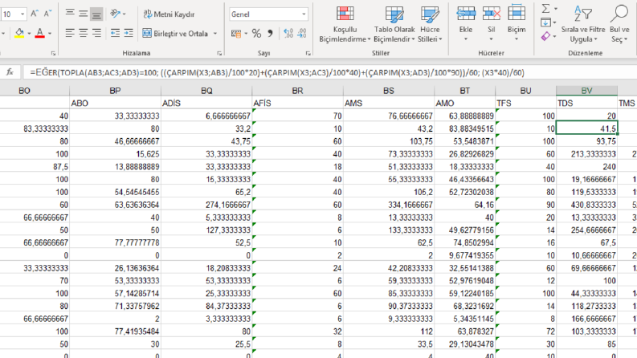Open Tablo Olarak Biçimlendir menu
The height and width of the screenshot is (358, 637).
394,24
